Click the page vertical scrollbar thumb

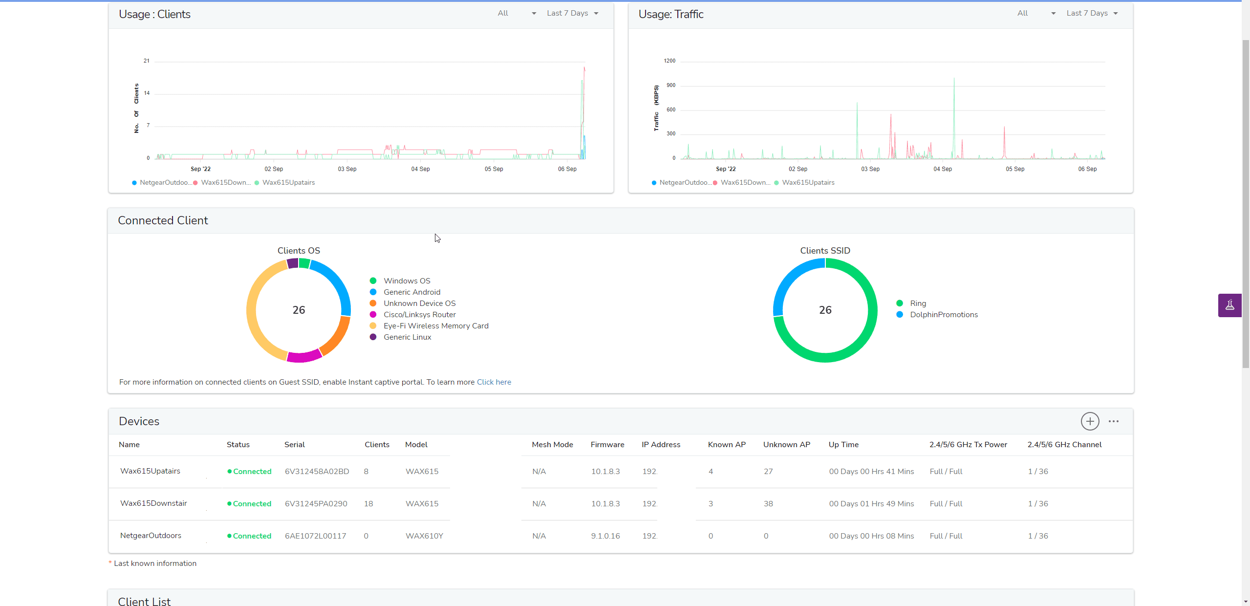[1246, 203]
